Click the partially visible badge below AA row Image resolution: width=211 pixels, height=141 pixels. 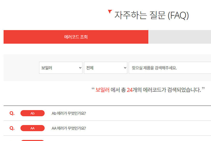pos(32,140)
